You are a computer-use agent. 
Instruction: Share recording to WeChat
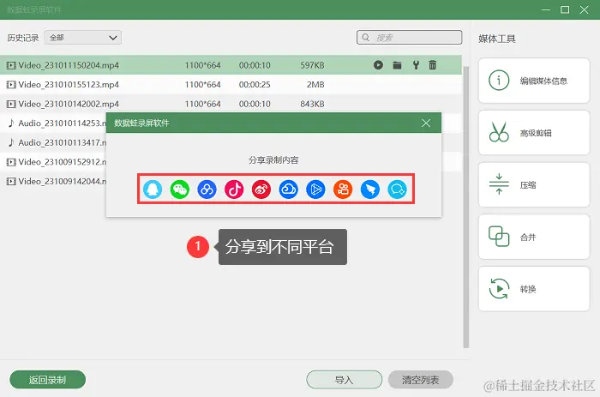pyautogui.click(x=179, y=189)
